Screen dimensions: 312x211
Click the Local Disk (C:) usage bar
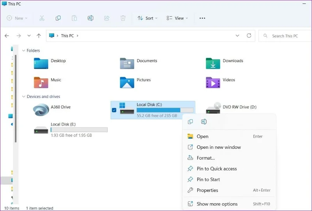[x=165, y=110]
